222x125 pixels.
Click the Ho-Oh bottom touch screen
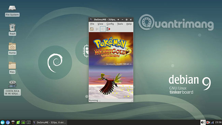(111, 82)
